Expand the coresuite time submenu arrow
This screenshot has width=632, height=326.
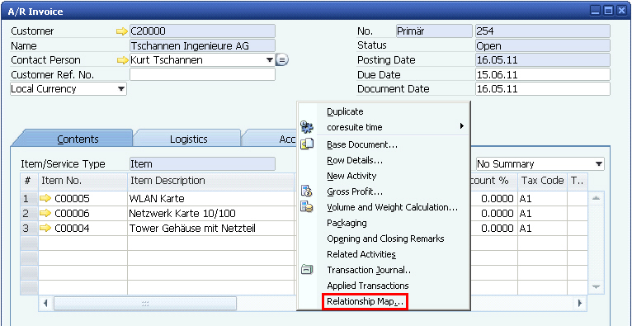(x=462, y=126)
